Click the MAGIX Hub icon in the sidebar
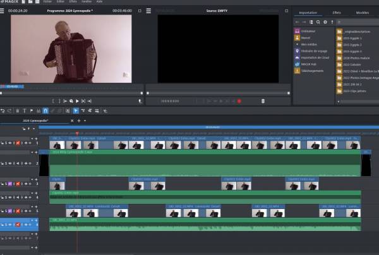 [297, 64]
